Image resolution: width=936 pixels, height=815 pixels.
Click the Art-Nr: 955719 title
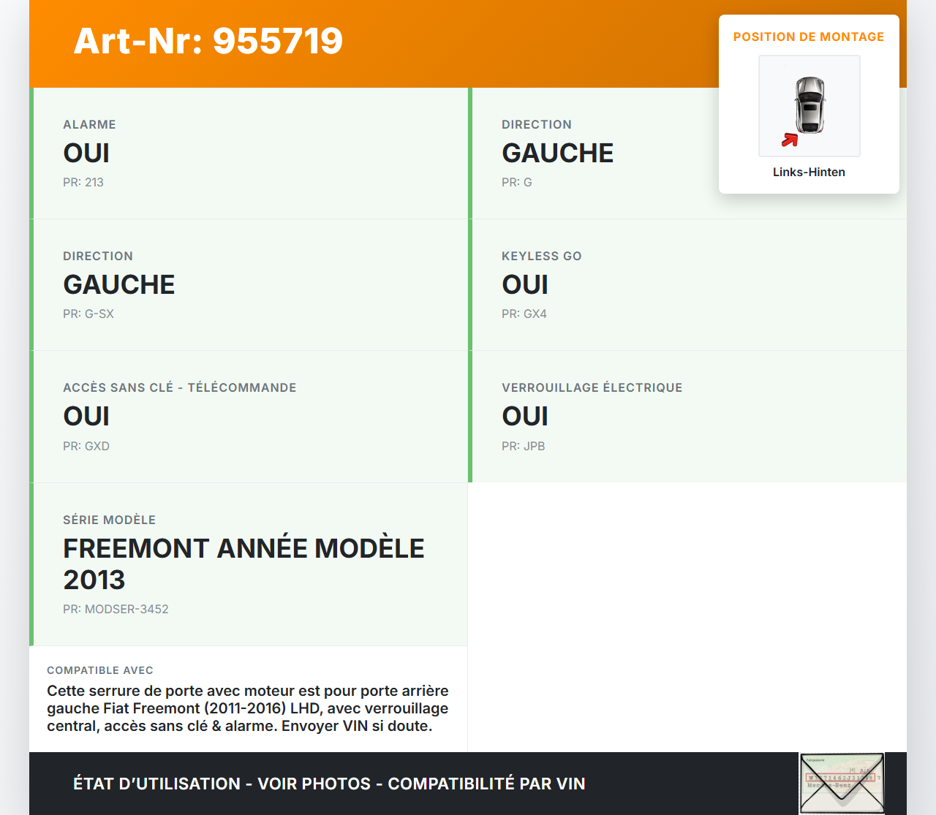coord(208,42)
